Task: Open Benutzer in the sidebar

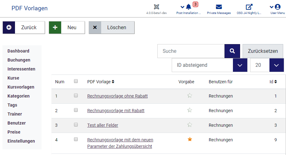Action: 17,123
